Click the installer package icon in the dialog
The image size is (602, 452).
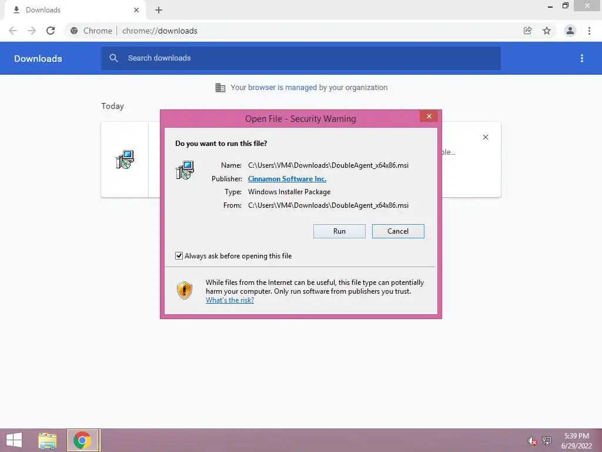(x=185, y=170)
